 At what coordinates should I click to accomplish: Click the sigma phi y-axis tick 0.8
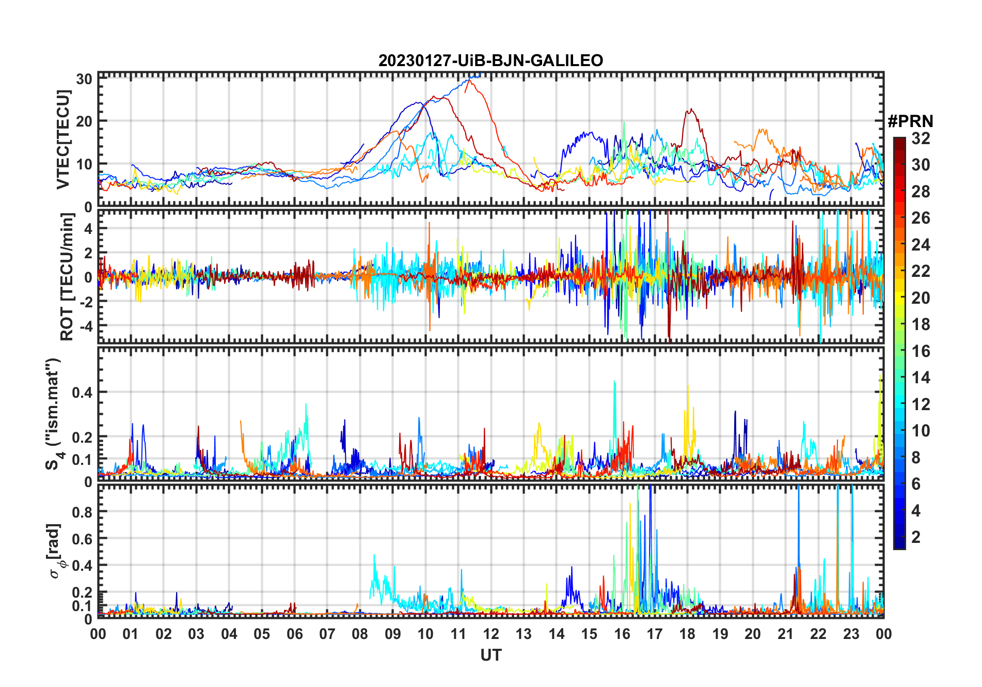point(82,512)
